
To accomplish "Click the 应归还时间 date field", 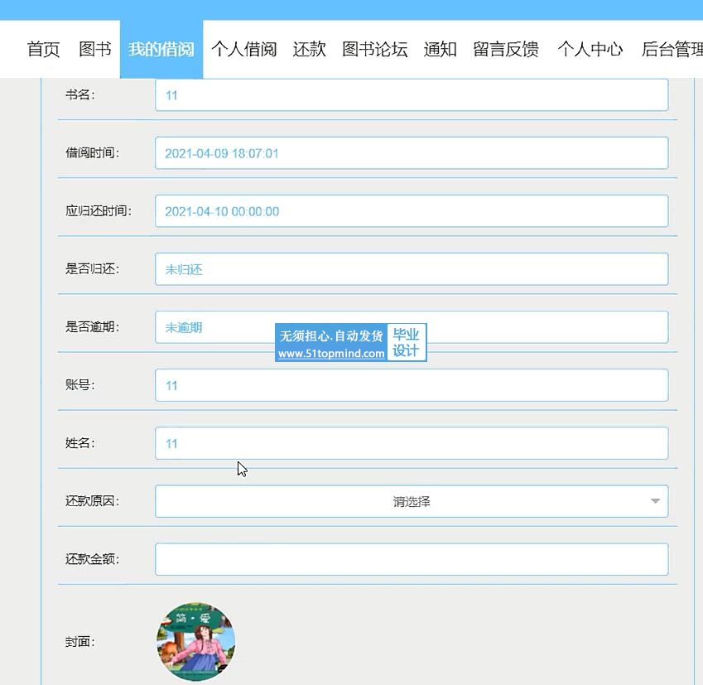I will 412,211.
